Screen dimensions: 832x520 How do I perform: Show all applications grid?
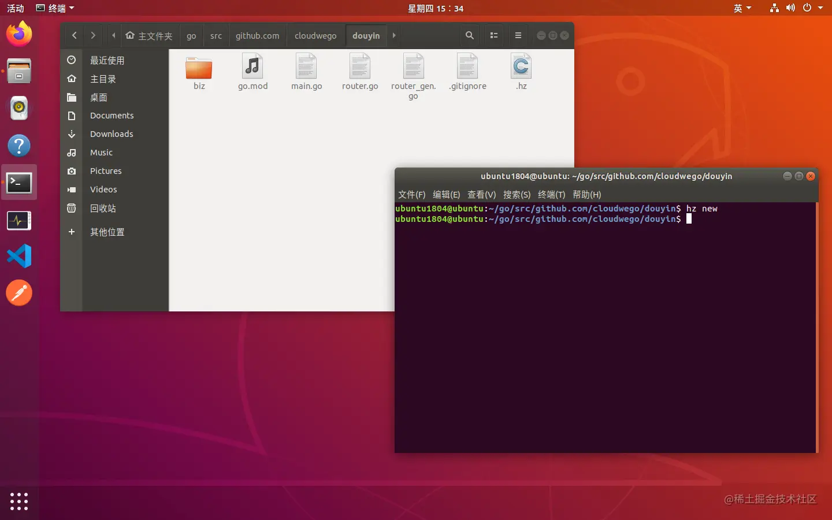(x=19, y=501)
